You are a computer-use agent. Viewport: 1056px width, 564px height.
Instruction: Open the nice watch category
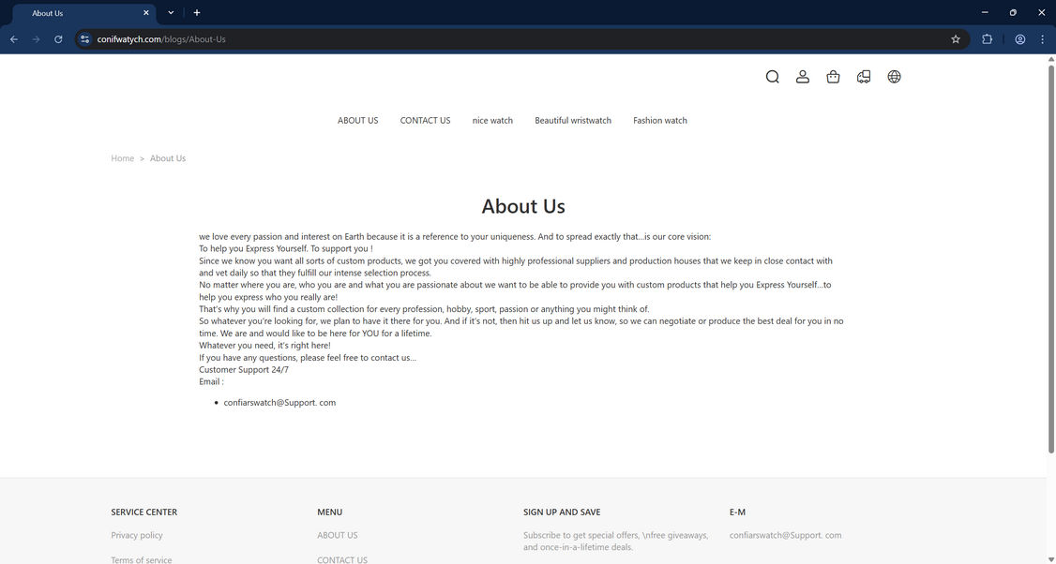(x=492, y=121)
